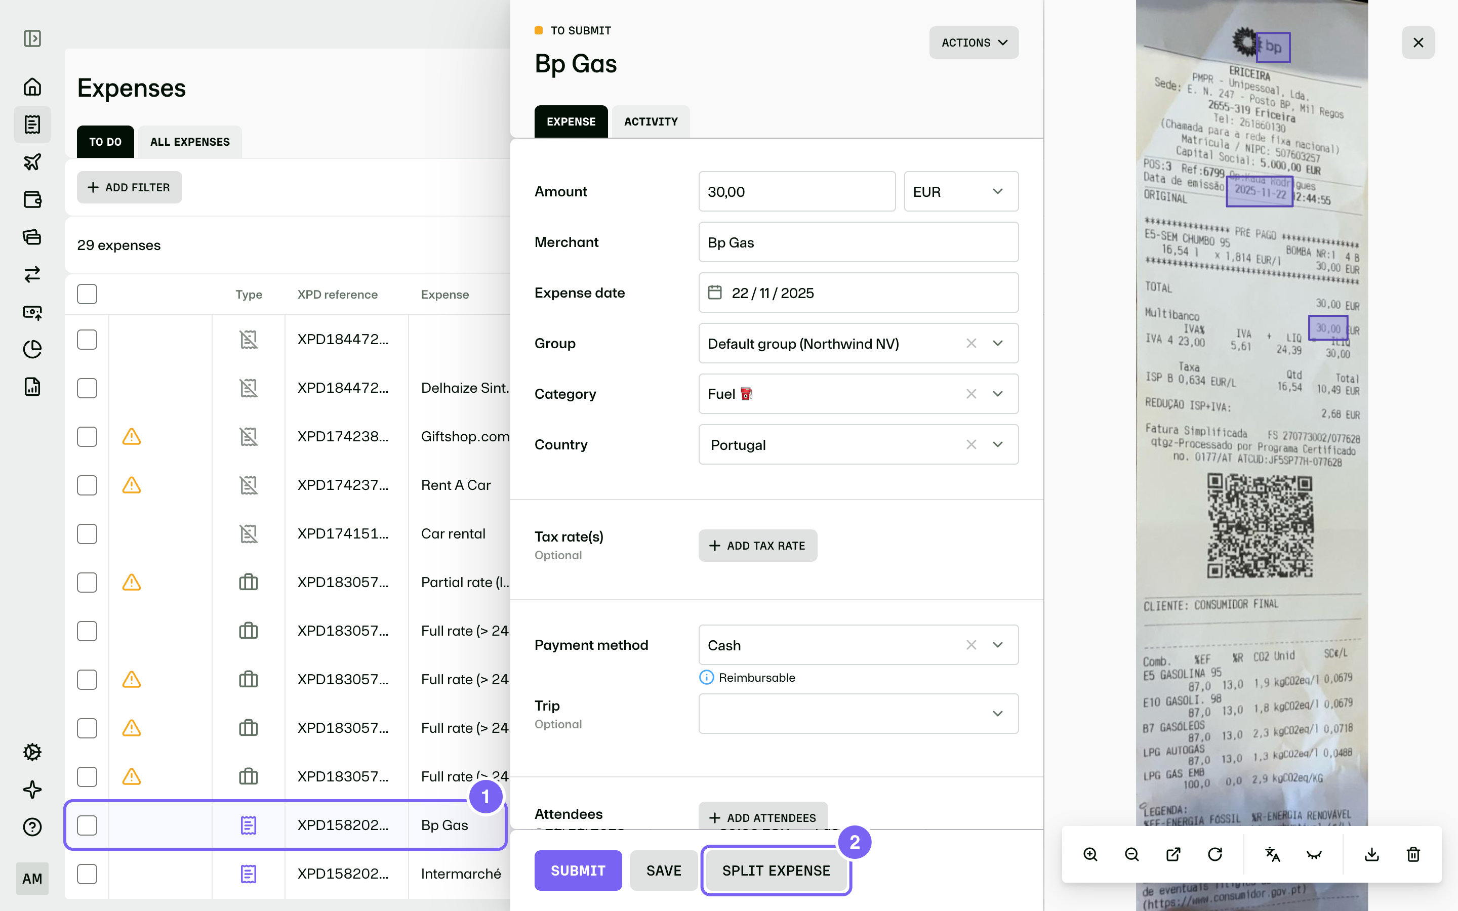Check the Intermarché row checkbox
Viewport: 1458px width, 911px height.
point(87,874)
